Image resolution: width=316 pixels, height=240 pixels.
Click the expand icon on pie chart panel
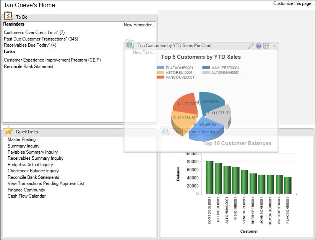266,46
